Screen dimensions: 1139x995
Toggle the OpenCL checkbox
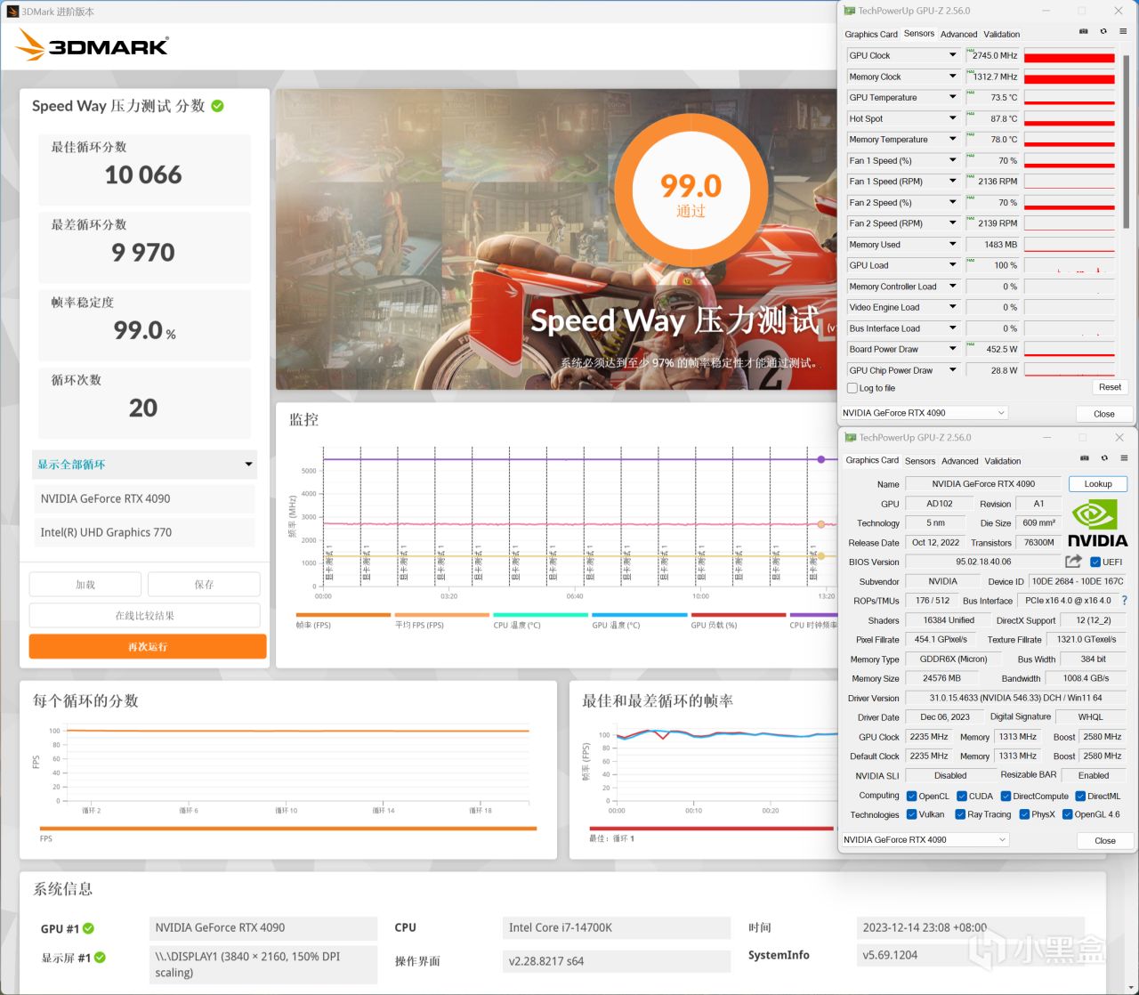pyautogui.click(x=911, y=797)
